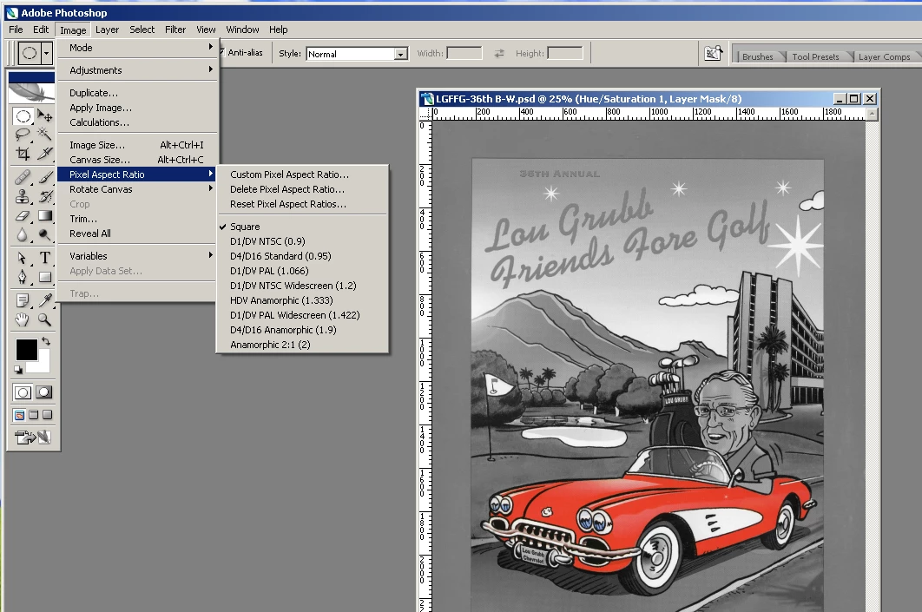This screenshot has width=922, height=612.
Task: Switch to Full Screen Mode
Action: pyautogui.click(x=48, y=415)
